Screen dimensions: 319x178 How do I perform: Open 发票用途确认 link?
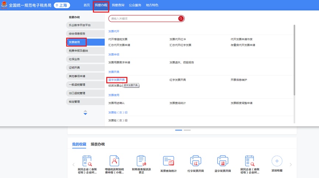[117, 103]
